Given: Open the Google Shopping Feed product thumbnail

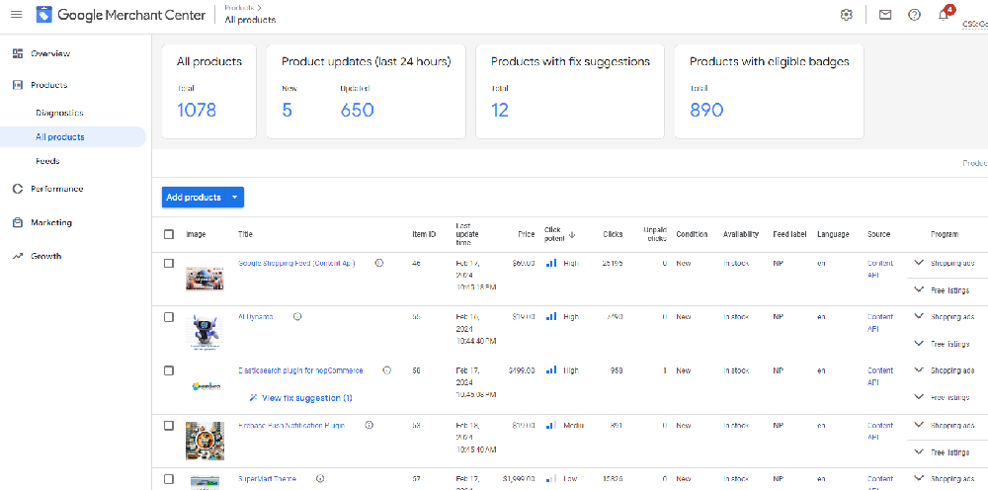Looking at the screenshot, I should point(205,279).
